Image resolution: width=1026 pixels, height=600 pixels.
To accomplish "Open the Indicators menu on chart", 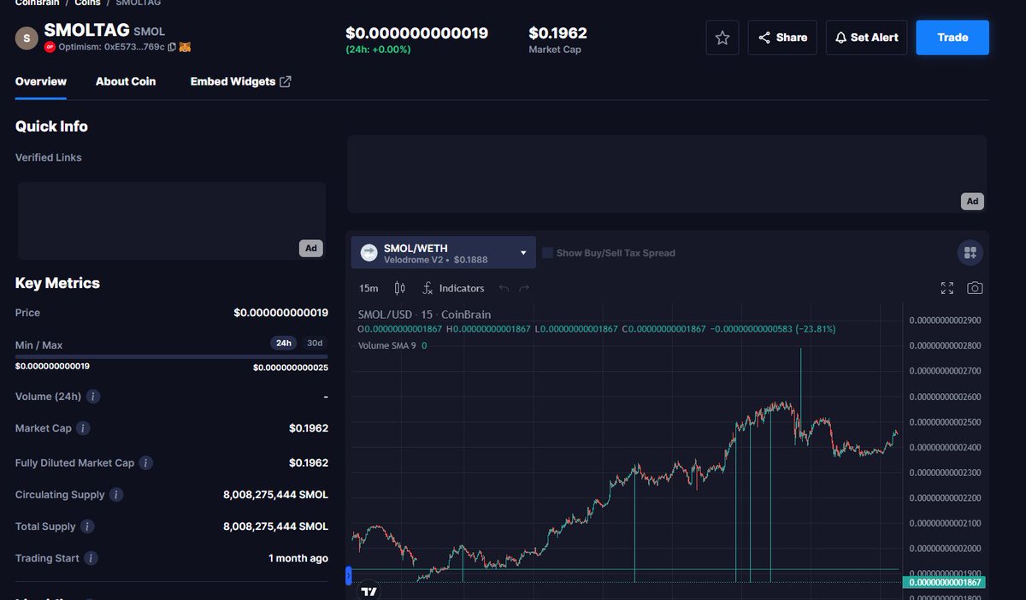I will (453, 288).
